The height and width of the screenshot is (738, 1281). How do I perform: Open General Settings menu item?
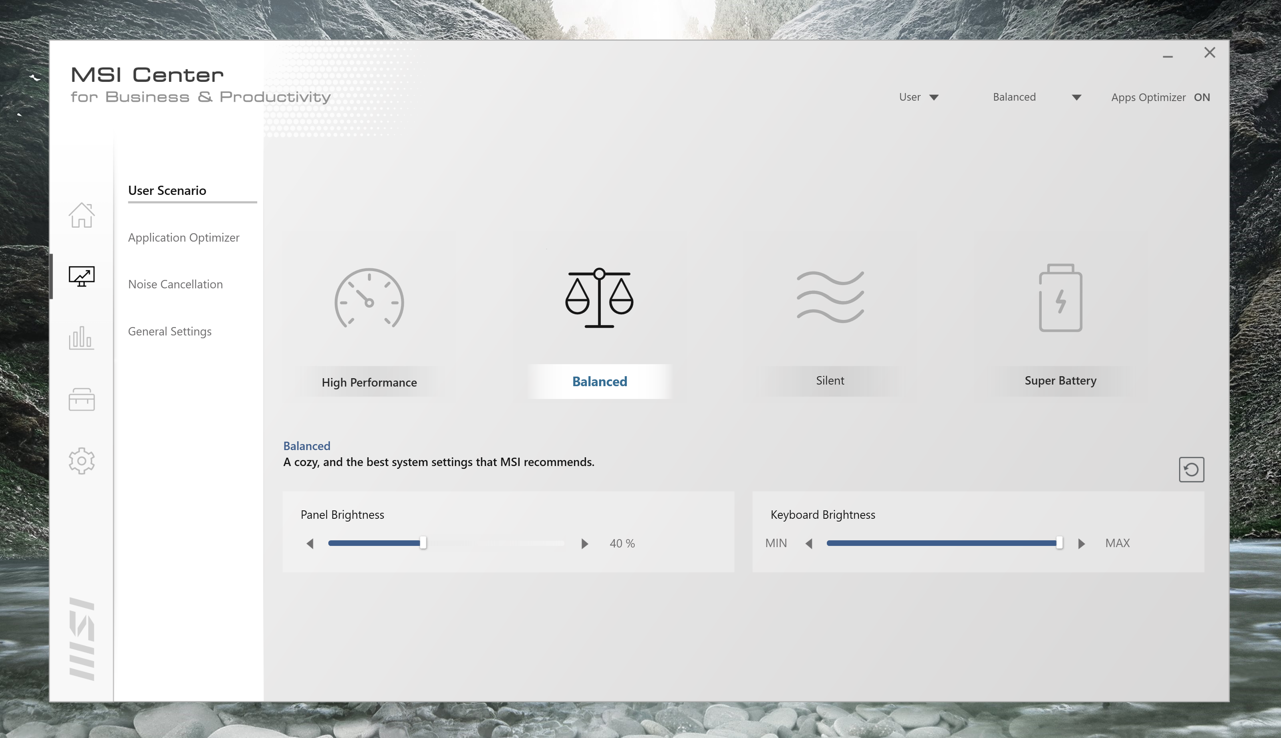(x=170, y=331)
